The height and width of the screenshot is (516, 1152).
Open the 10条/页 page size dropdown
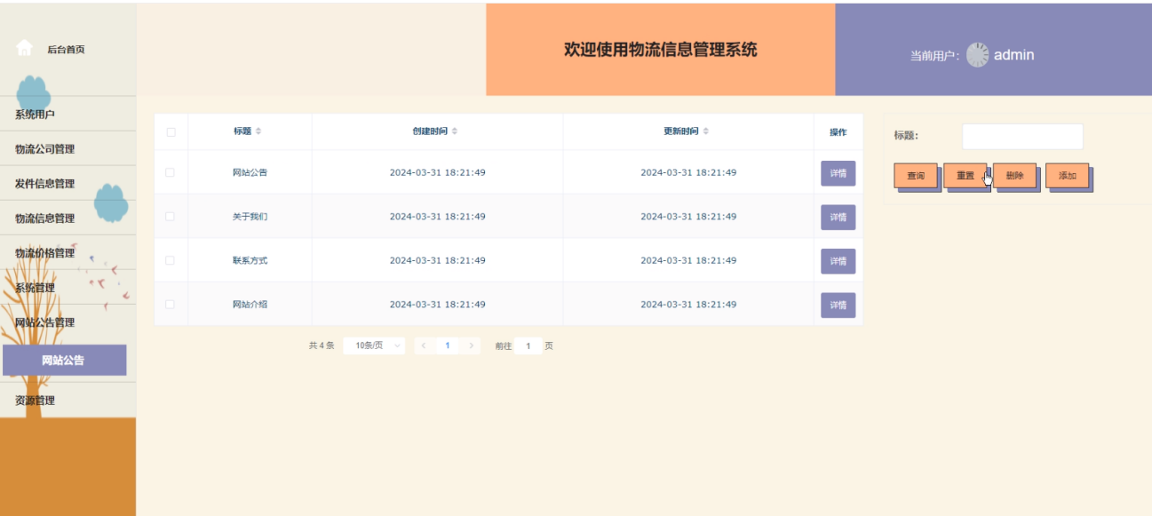pyautogui.click(x=374, y=345)
